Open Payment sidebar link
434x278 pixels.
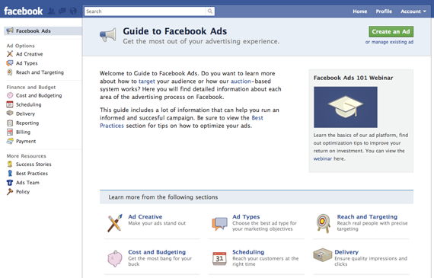coord(26,141)
